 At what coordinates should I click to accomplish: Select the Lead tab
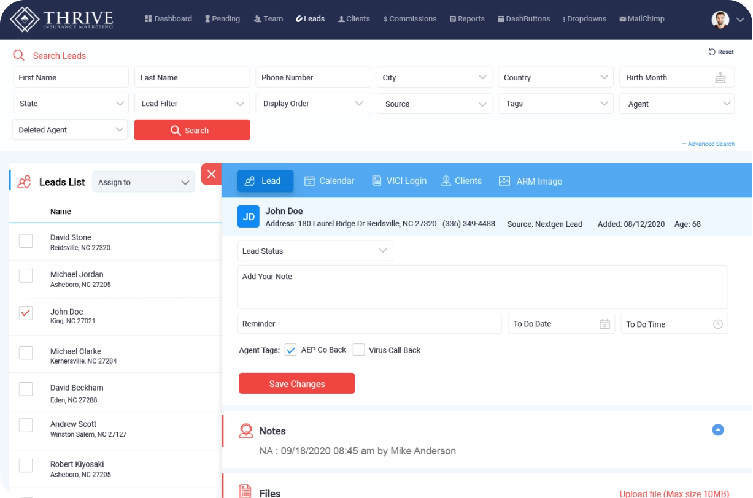pos(265,181)
